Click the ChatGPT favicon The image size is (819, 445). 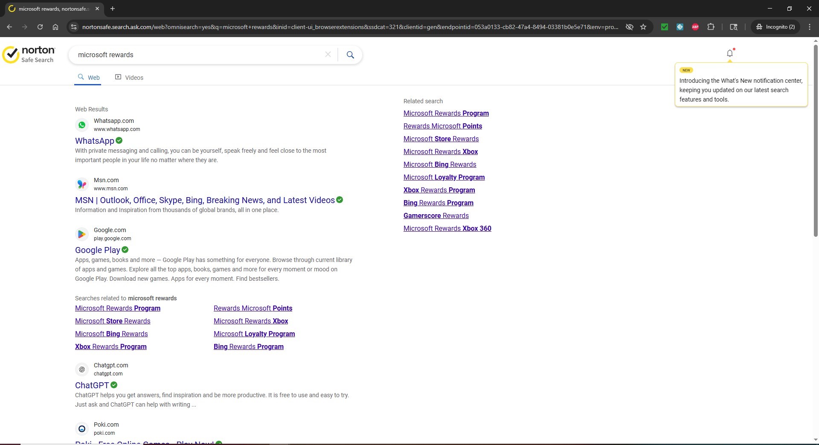(82, 369)
